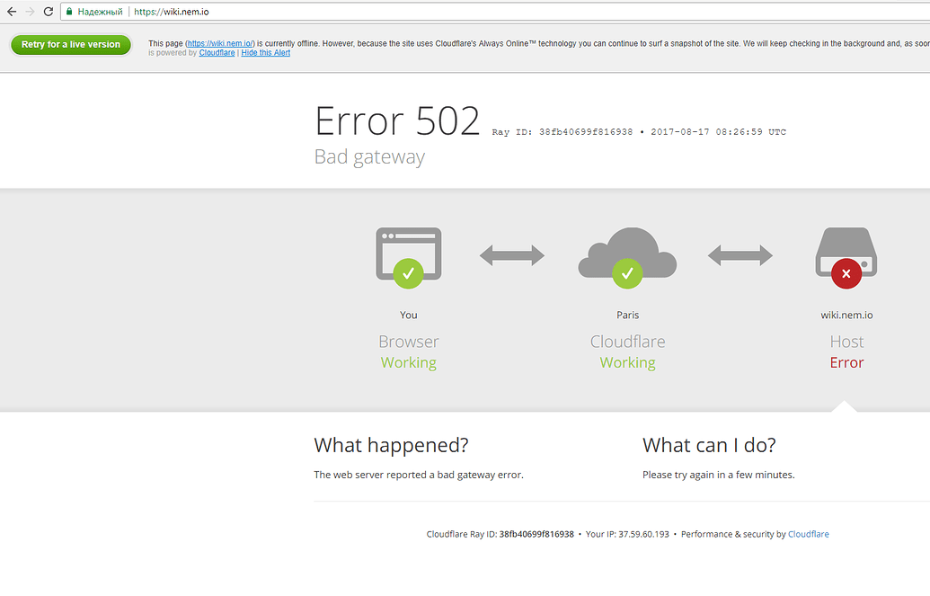Click the 'Cloudflare' label under the cloud
Screen dimensions: 930x596
click(627, 342)
